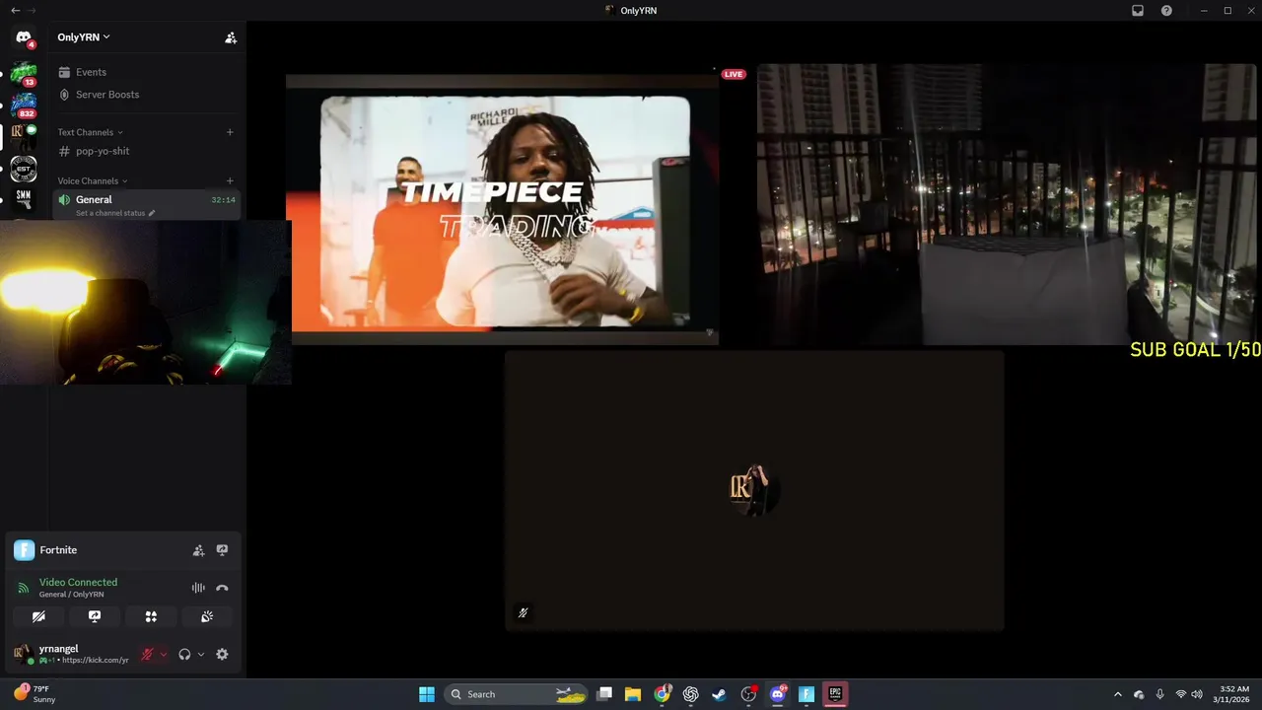Image resolution: width=1262 pixels, height=710 pixels.
Task: Click the Fortnite game activity icon
Action: [25, 550]
